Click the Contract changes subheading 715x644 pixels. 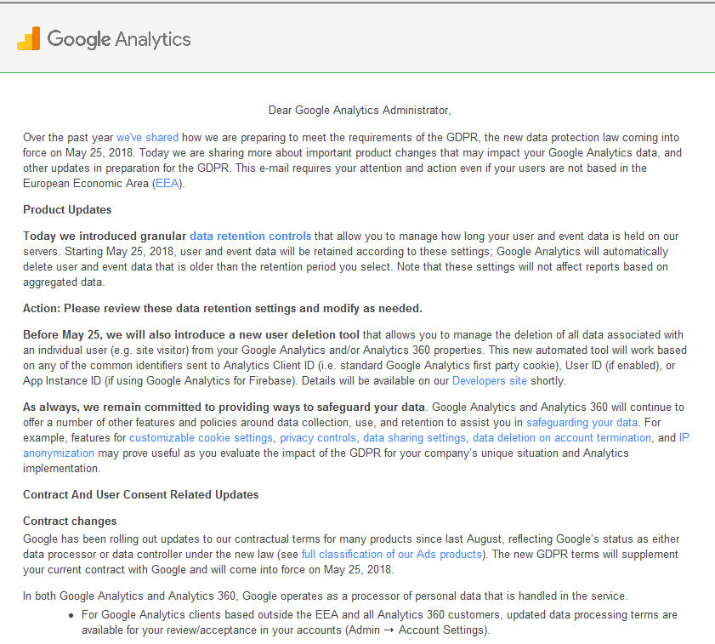[x=70, y=521]
